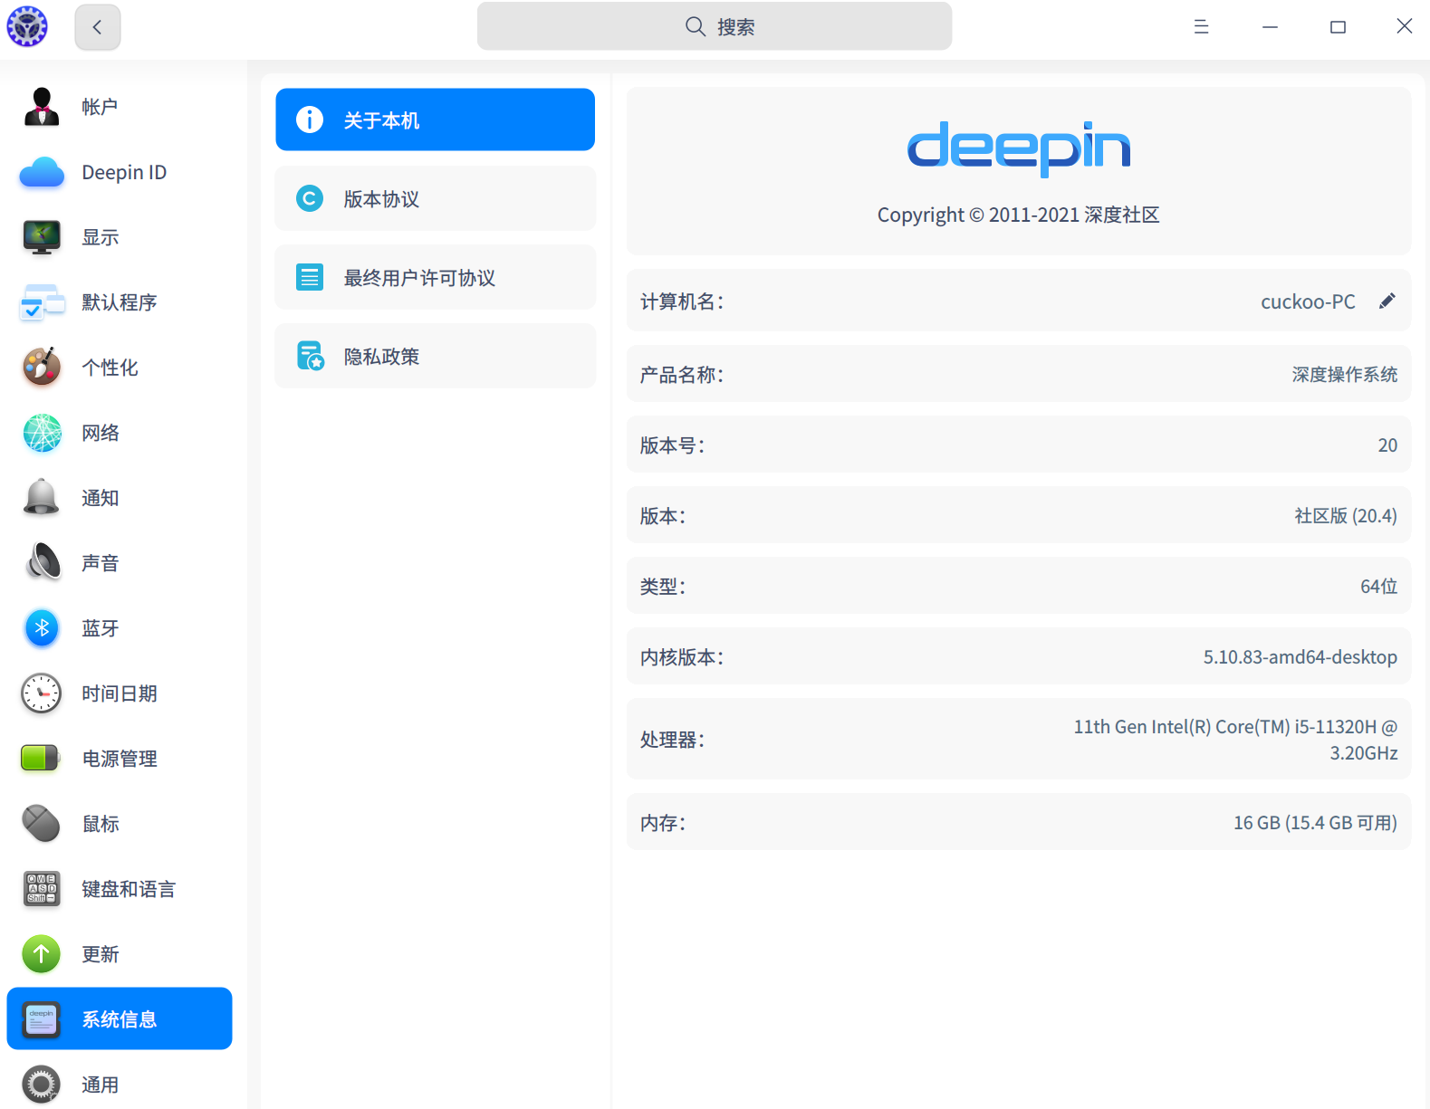Click the 计算机名 label
1430x1109 pixels.
[682, 301]
